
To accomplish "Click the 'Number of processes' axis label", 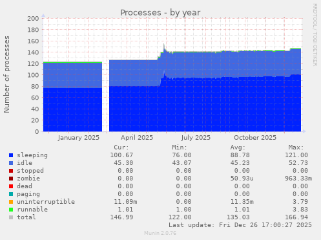I will point(6,74).
